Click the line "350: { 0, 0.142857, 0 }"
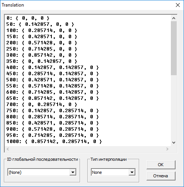Viewport: 184px width, 187px height. point(42,61)
